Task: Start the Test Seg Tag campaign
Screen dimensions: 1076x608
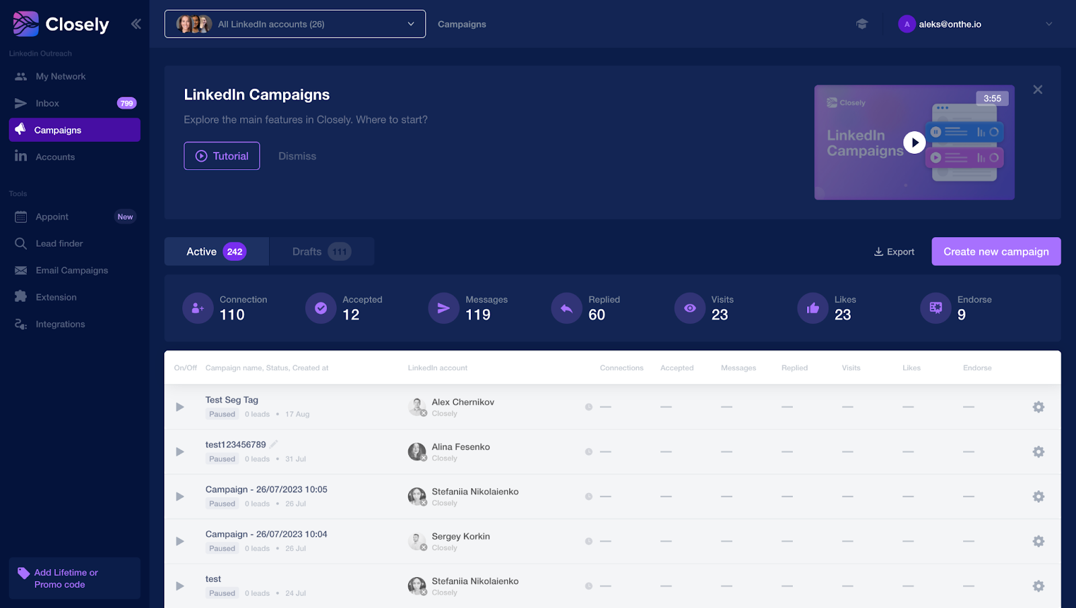Action: [x=180, y=407]
